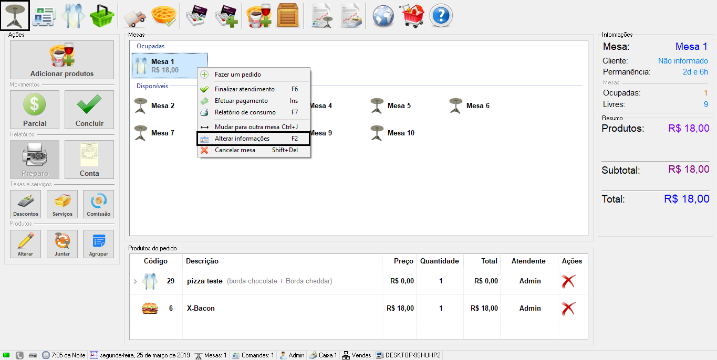Viewport: 717px width, 360px height.
Task: Select Mesa 5 from available tables
Action: (x=391, y=105)
